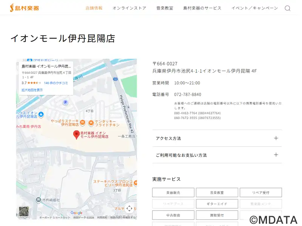Click the red map pin marker
This screenshot has width=302, height=226.
tap(77, 135)
